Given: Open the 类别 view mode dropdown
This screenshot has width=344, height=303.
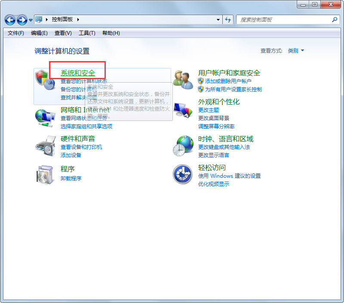Looking at the screenshot, I should [x=295, y=50].
